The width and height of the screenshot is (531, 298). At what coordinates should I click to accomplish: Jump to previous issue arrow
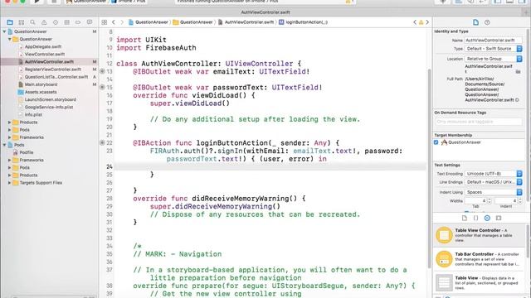tap(415, 22)
